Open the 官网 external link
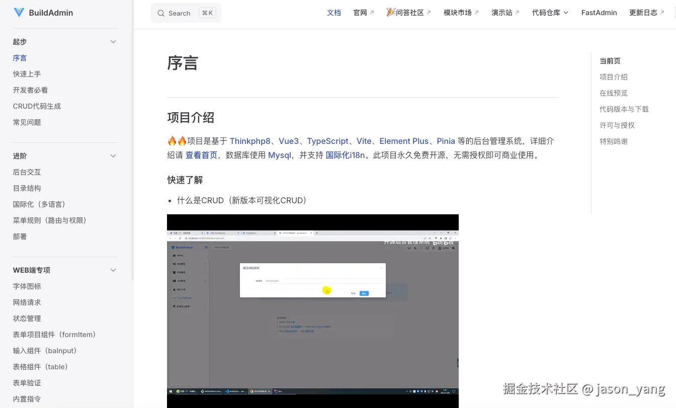The width and height of the screenshot is (676, 408). point(364,13)
